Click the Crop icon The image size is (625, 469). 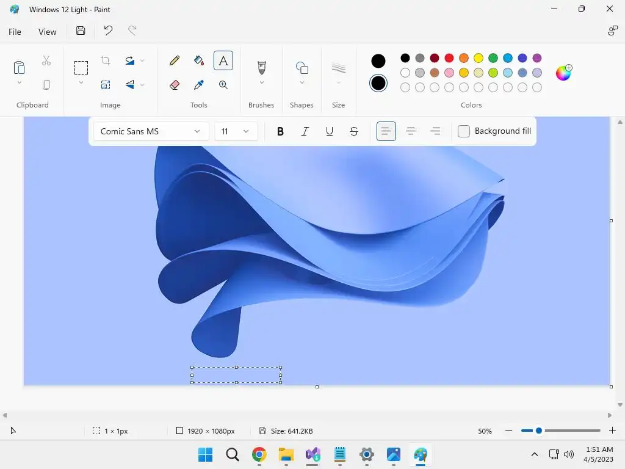[106, 60]
